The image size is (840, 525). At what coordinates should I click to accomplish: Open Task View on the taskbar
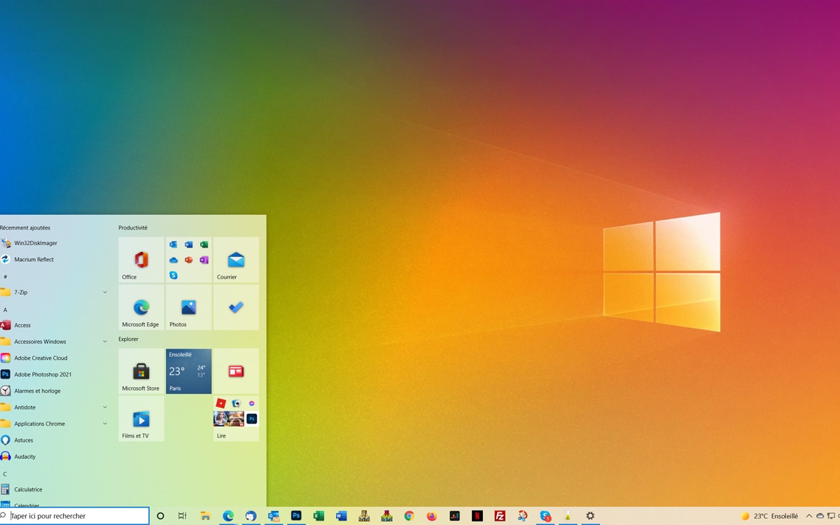pos(182,516)
